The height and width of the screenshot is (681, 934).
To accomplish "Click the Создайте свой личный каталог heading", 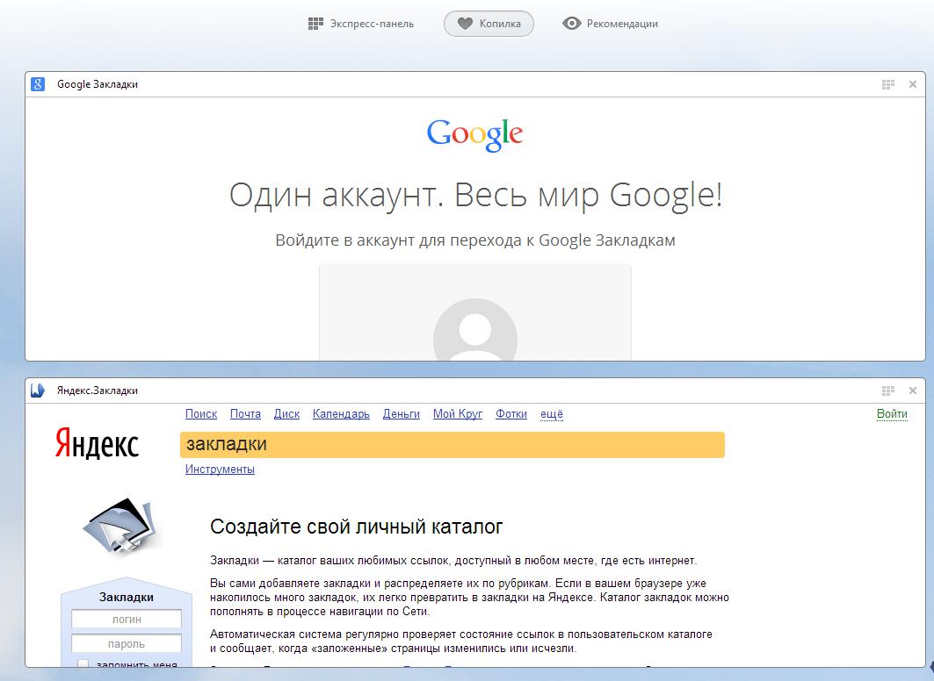I will coord(356,527).
